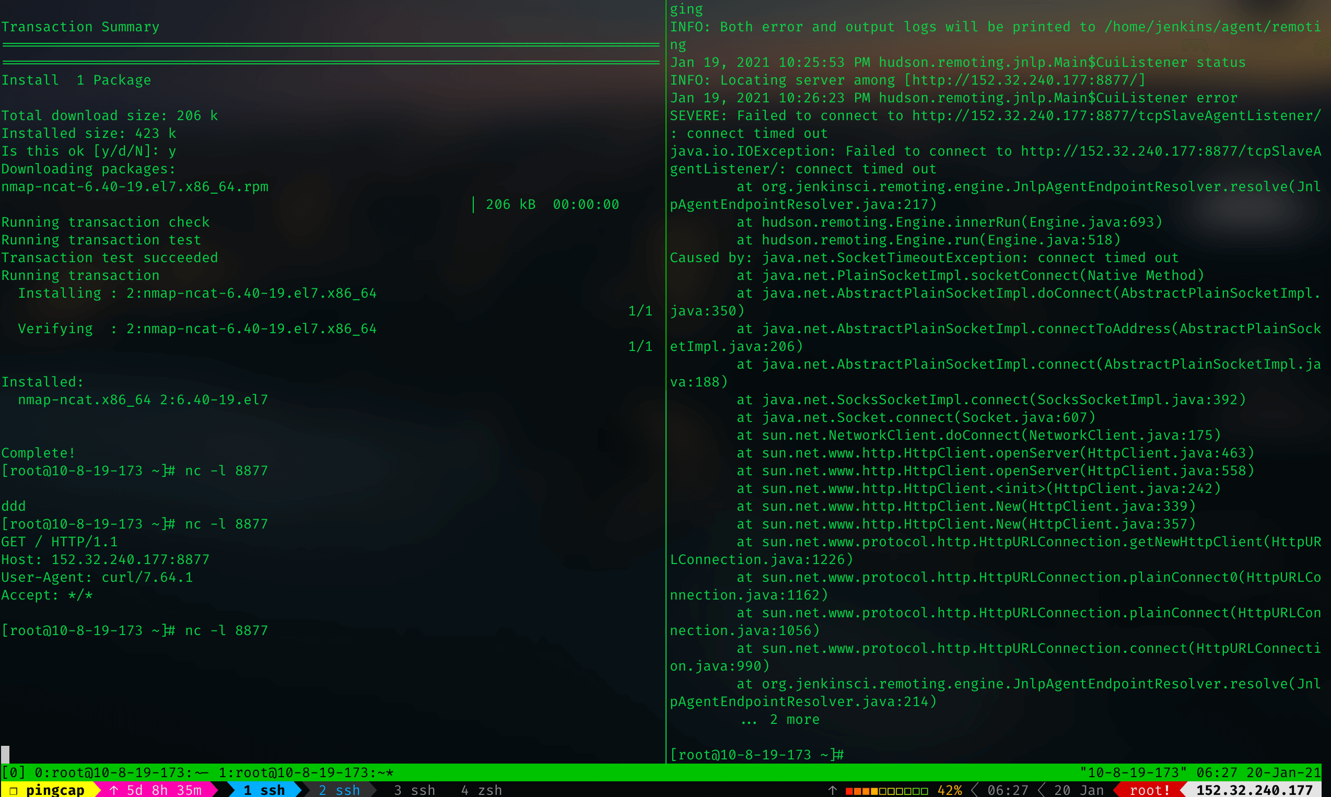Click the up-arrow icon before uptime
The height and width of the screenshot is (797, 1331).
pyautogui.click(x=114, y=790)
